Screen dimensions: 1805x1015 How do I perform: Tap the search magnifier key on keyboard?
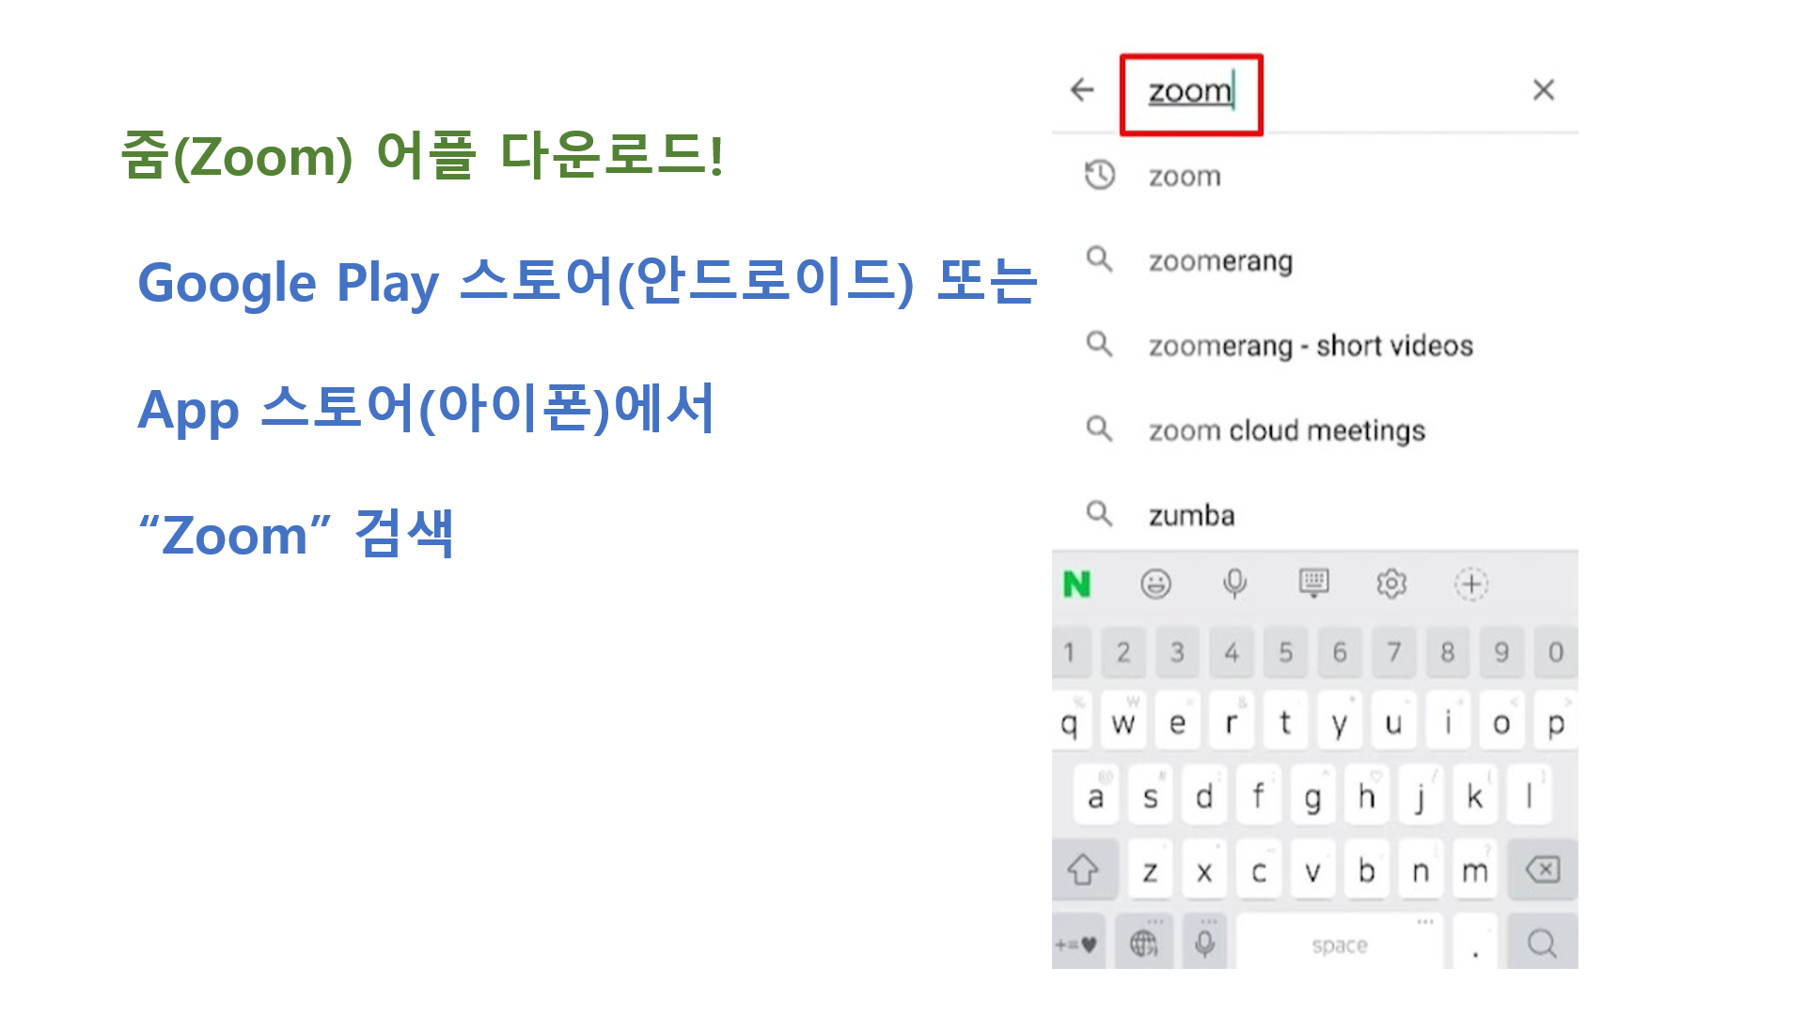coord(1542,944)
